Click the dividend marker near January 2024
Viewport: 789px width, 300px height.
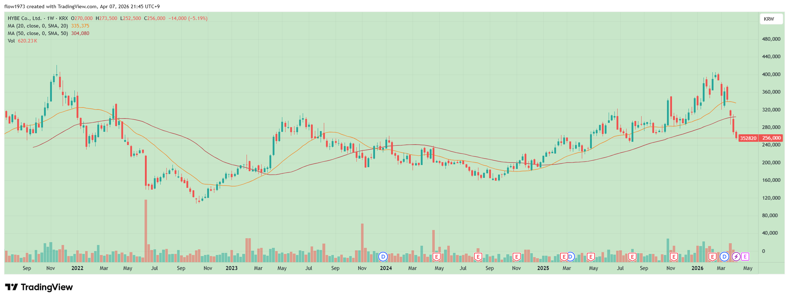point(383,256)
